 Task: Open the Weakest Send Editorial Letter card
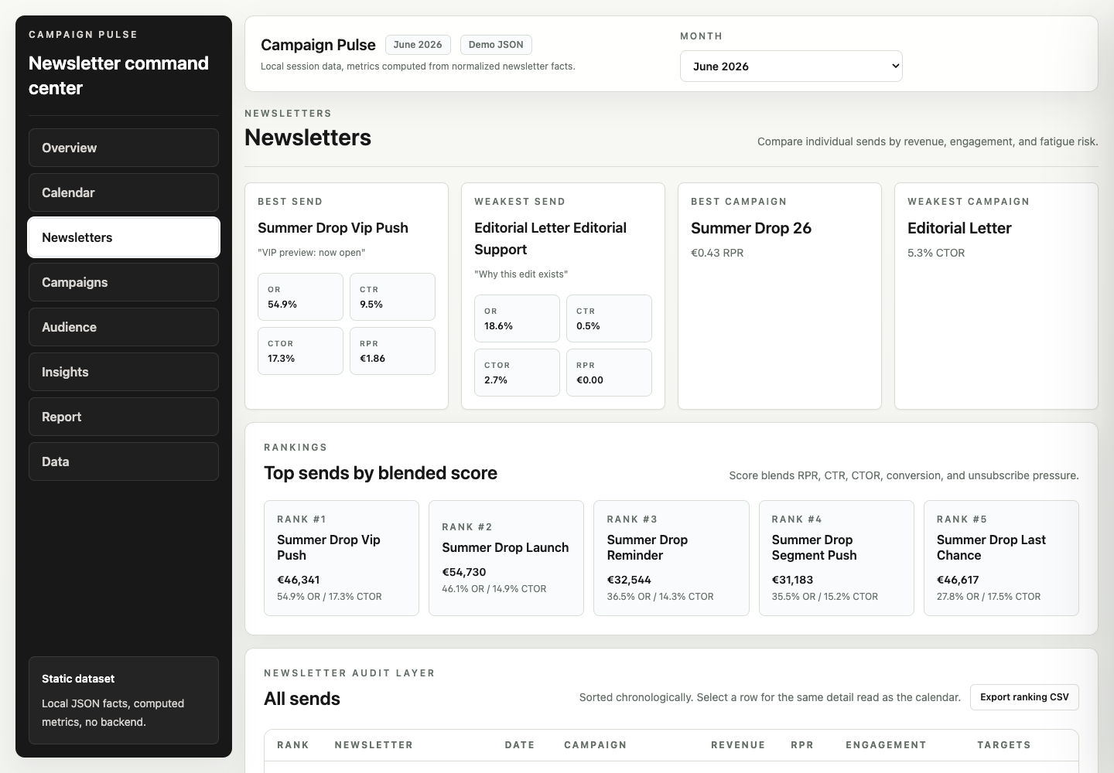tap(563, 296)
